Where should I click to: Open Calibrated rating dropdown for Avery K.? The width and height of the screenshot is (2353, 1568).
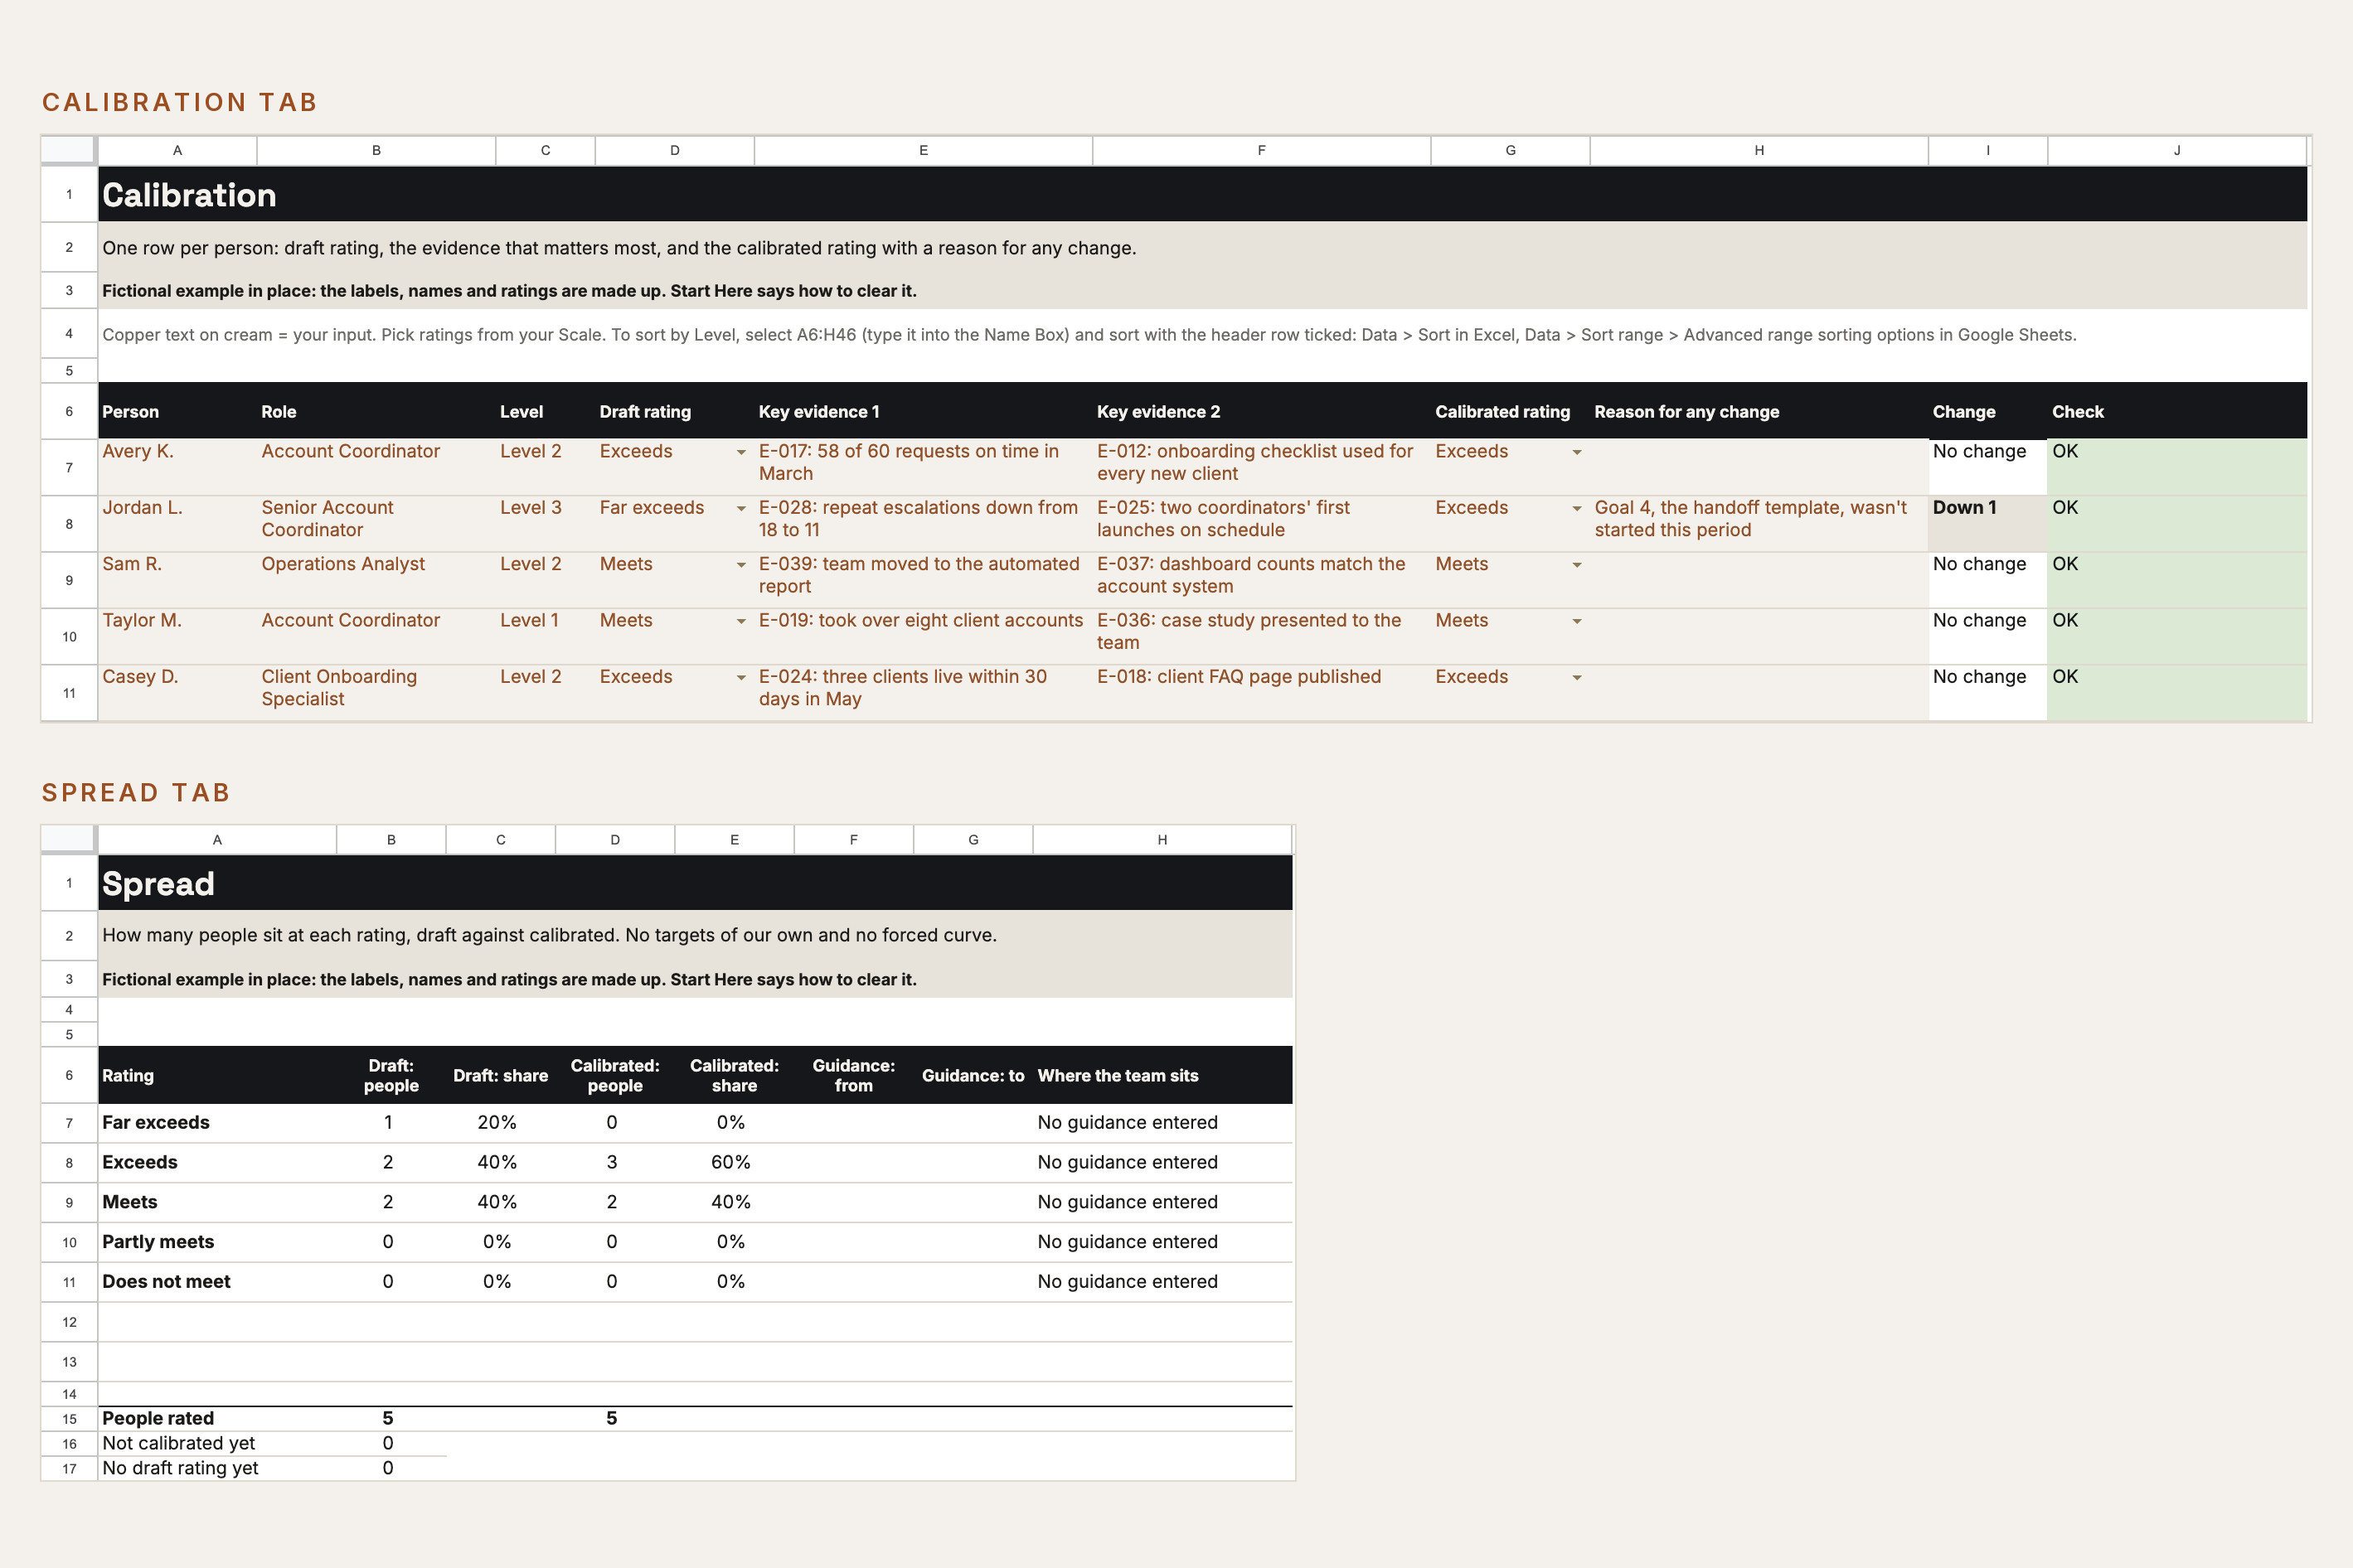click(1577, 452)
